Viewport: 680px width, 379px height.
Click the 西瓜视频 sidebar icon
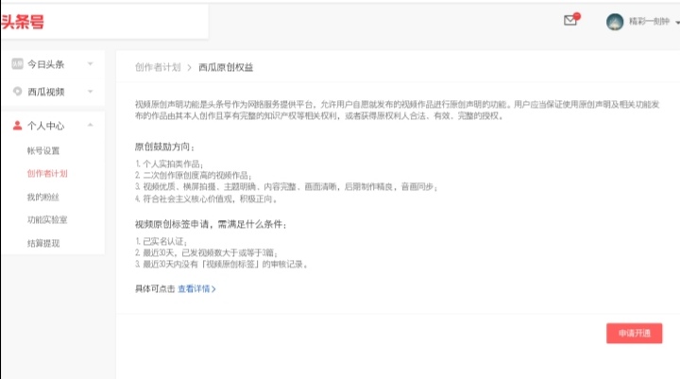17,91
